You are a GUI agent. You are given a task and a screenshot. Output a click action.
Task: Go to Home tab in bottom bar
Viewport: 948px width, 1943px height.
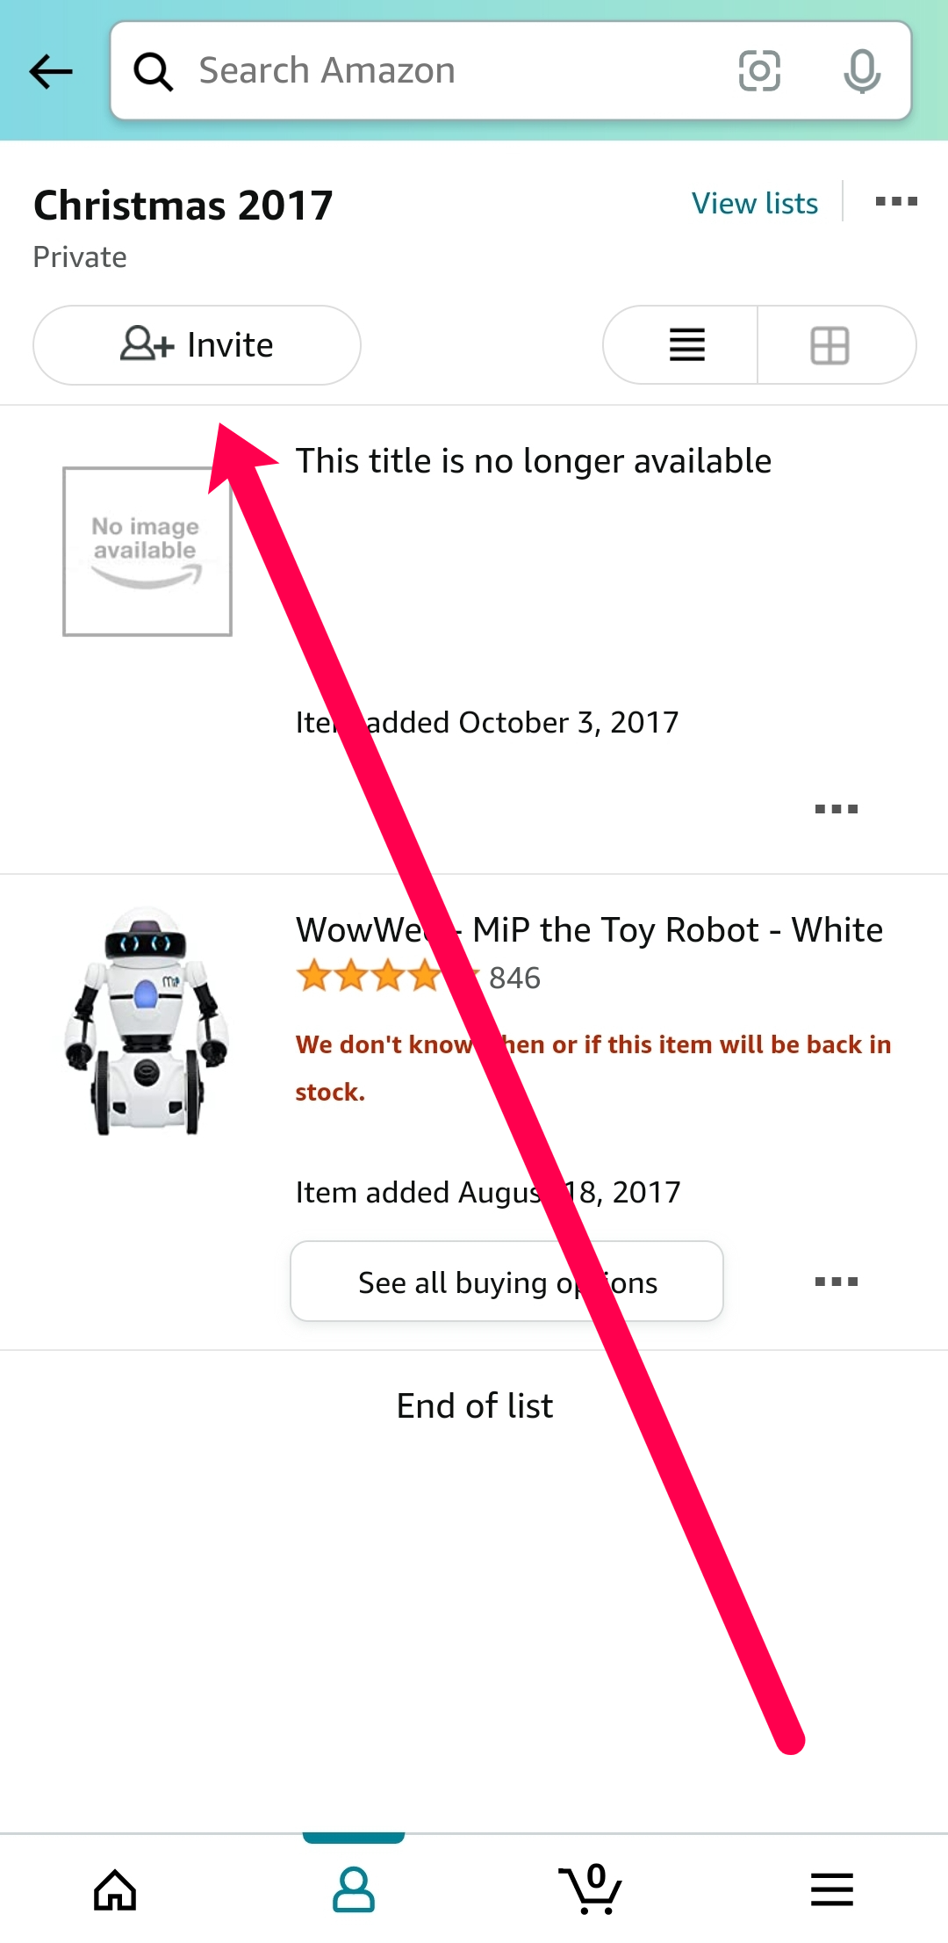point(116,1889)
